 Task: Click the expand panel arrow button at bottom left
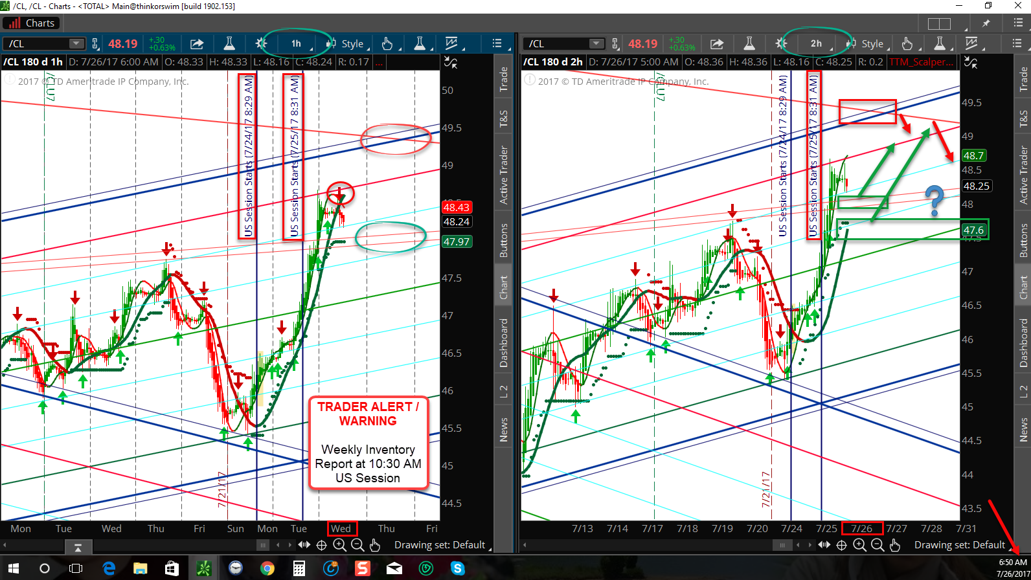coord(78,548)
